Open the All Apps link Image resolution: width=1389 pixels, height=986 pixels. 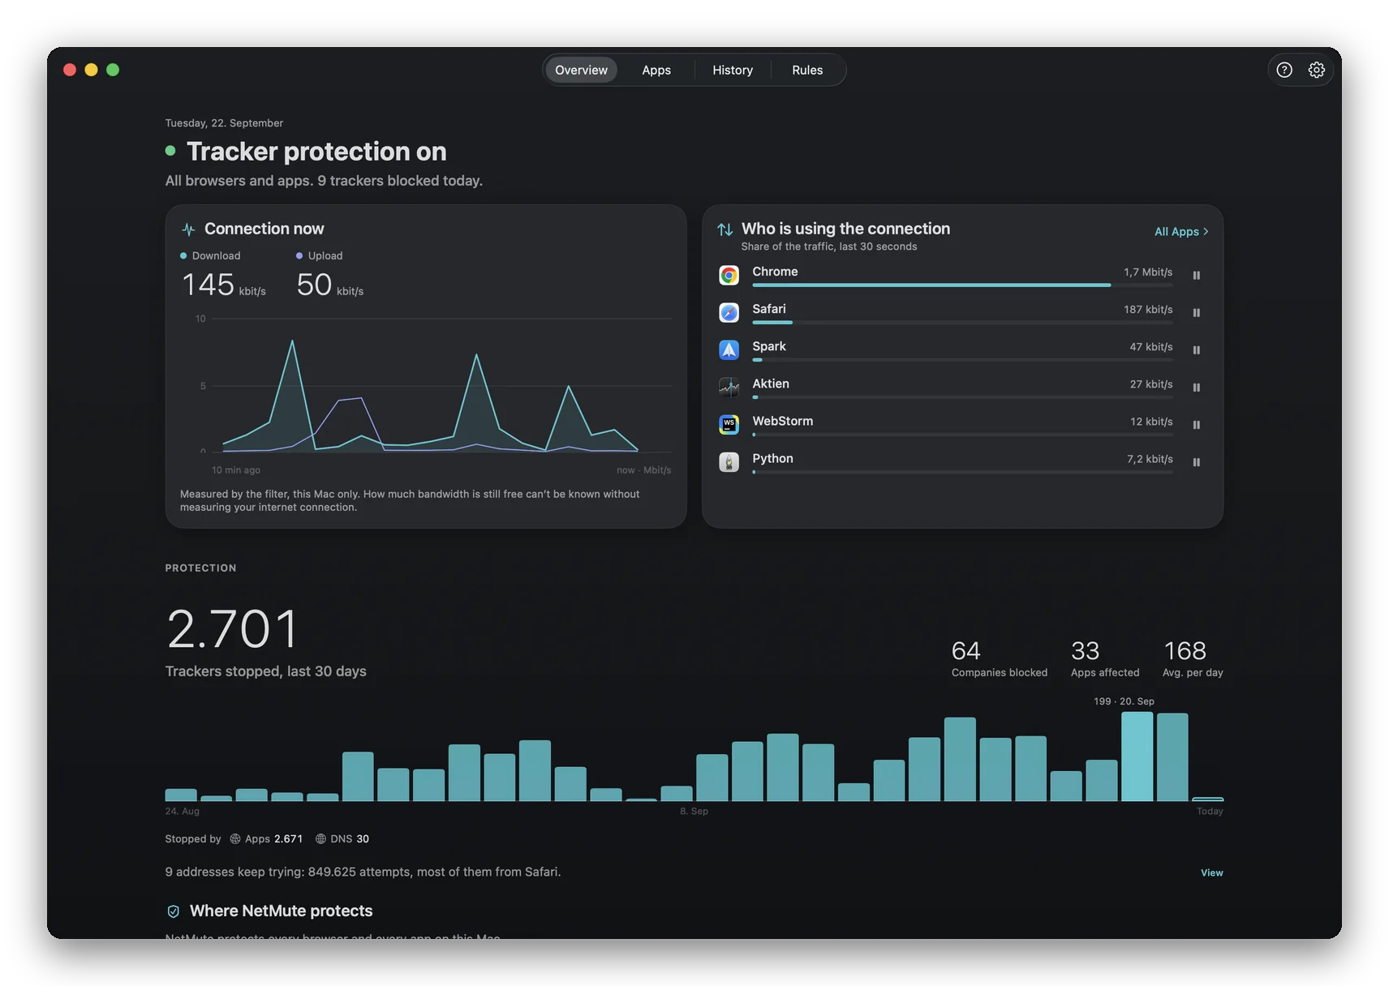pyautogui.click(x=1181, y=232)
